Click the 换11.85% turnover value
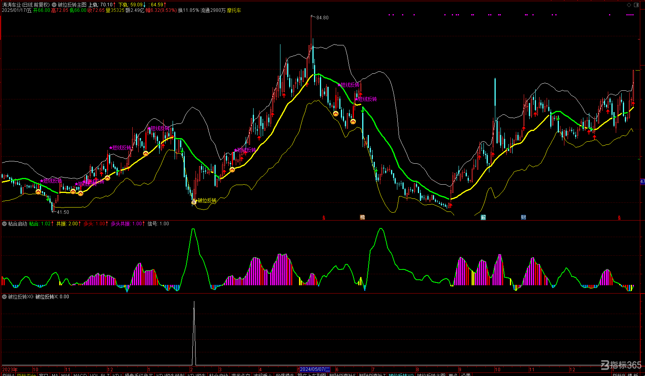The width and height of the screenshot is (645, 376). coord(188,10)
